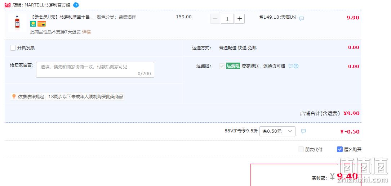
Task: Click the 颜色分类：鼎盛酒伴 text
Action: (116, 17)
